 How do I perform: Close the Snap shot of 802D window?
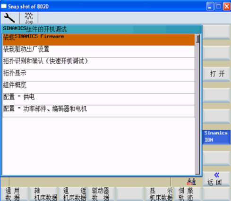(x=227, y=7)
